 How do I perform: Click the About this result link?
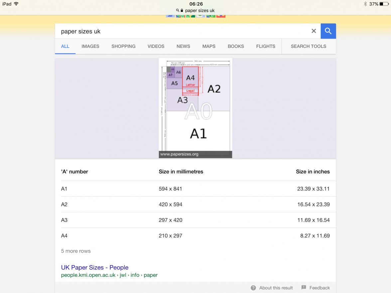(276, 288)
